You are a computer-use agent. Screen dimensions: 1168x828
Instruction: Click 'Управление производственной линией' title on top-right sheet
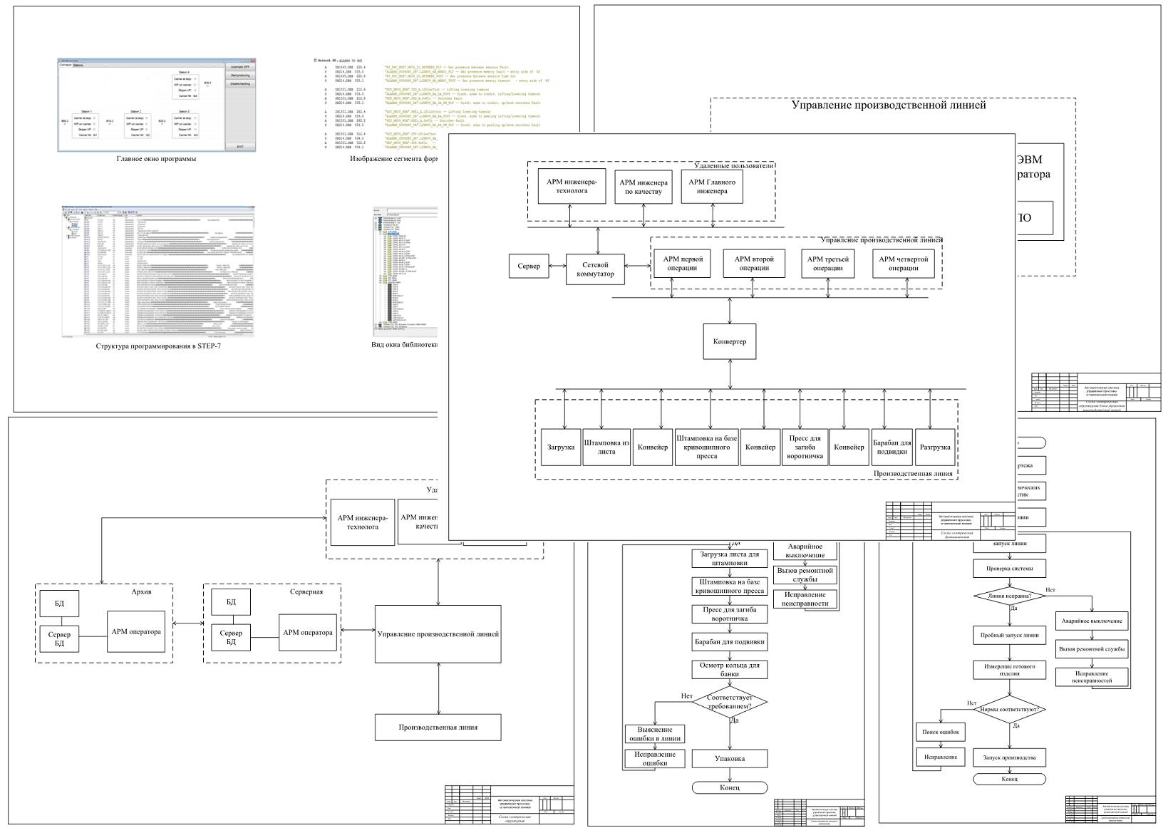[x=889, y=105]
